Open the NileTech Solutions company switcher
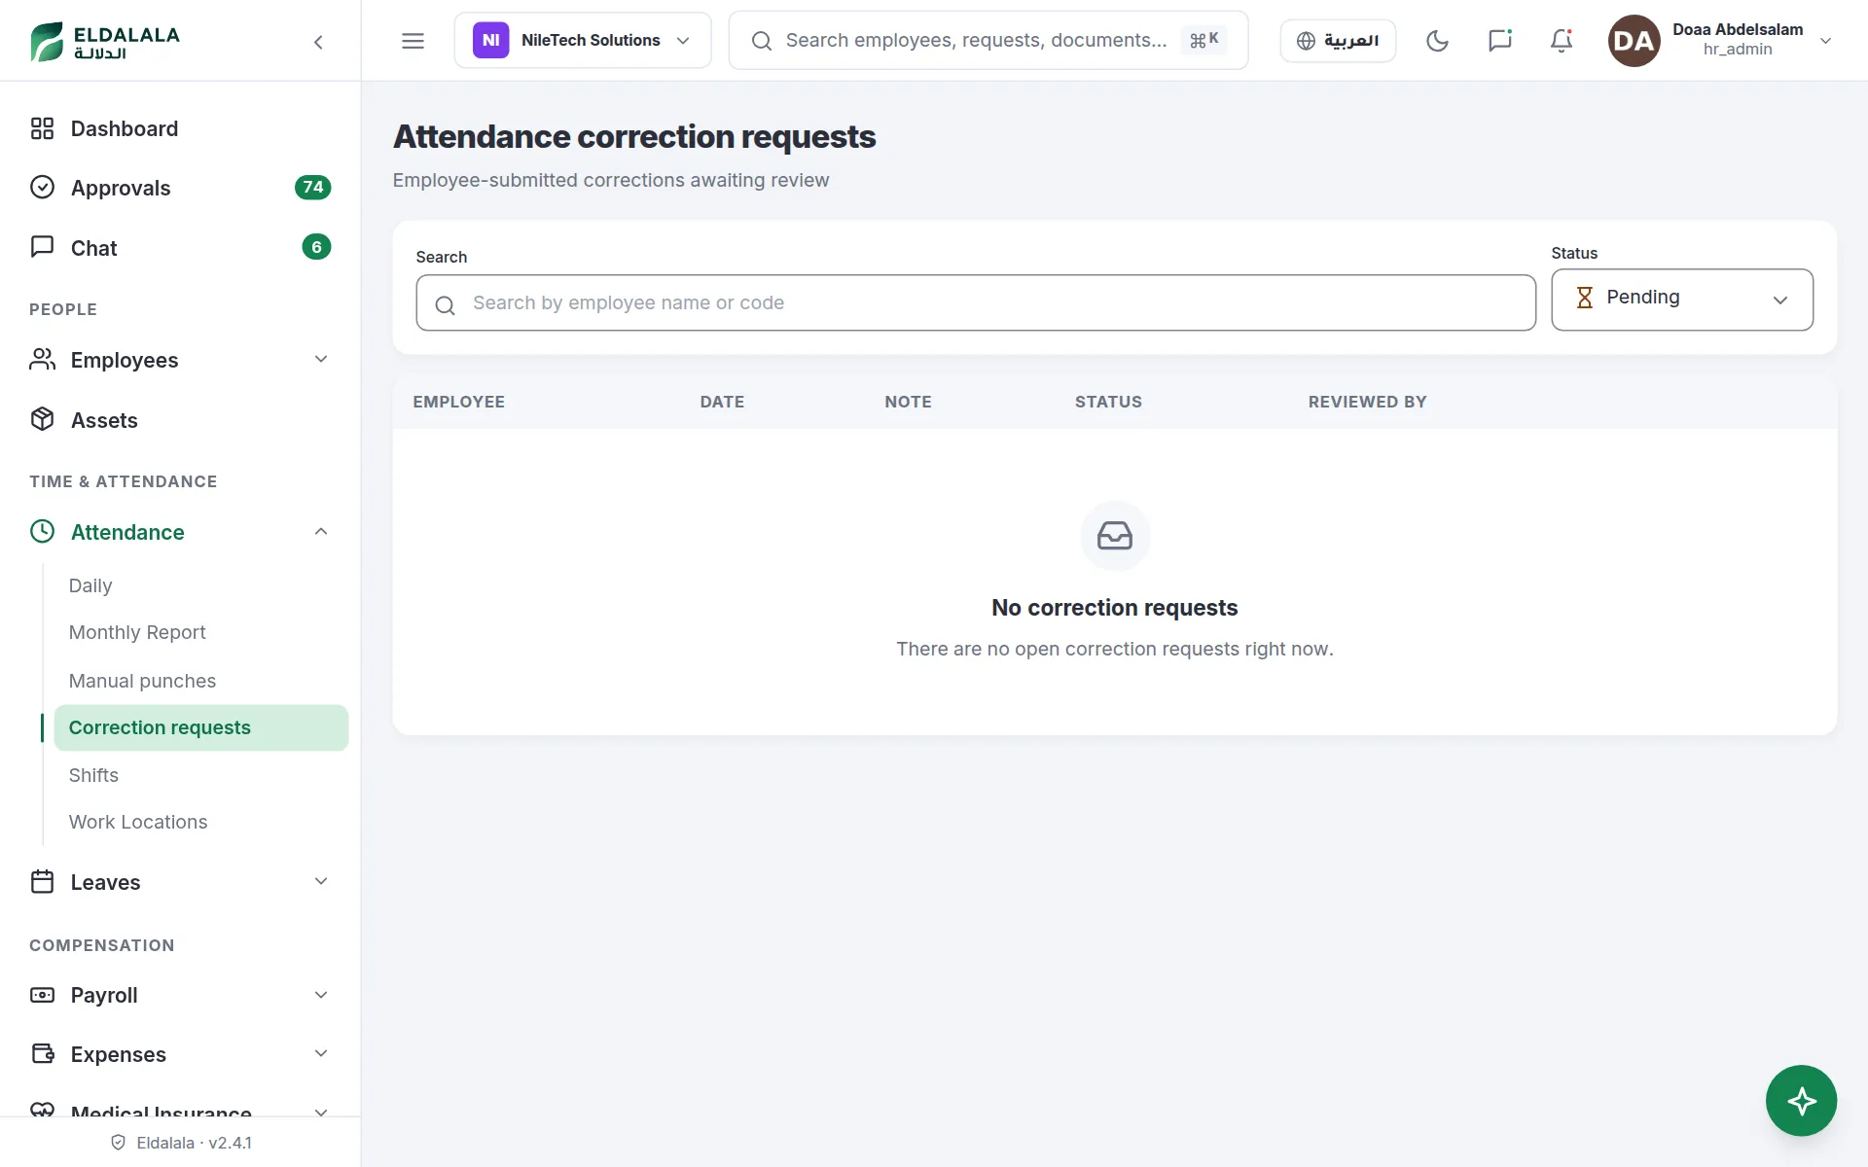1868x1167 pixels. (583, 41)
